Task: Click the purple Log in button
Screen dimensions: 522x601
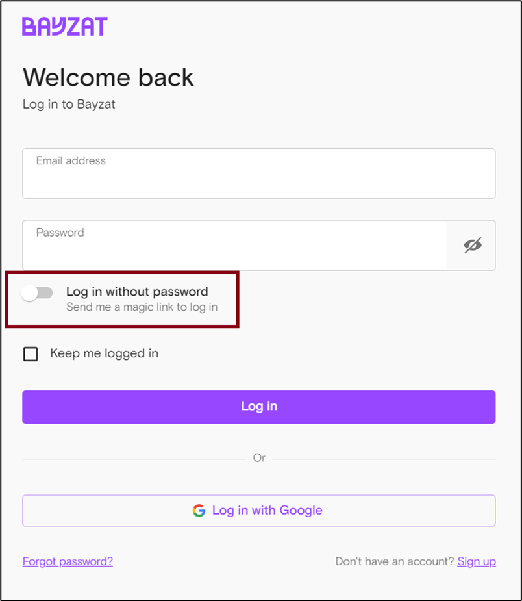Action: [x=259, y=407]
